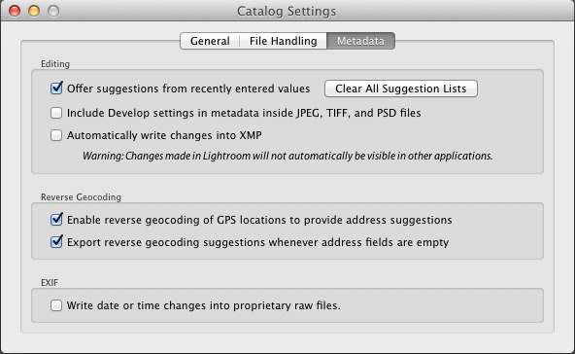Click the Reverse Geocoding section heading

coord(81,197)
